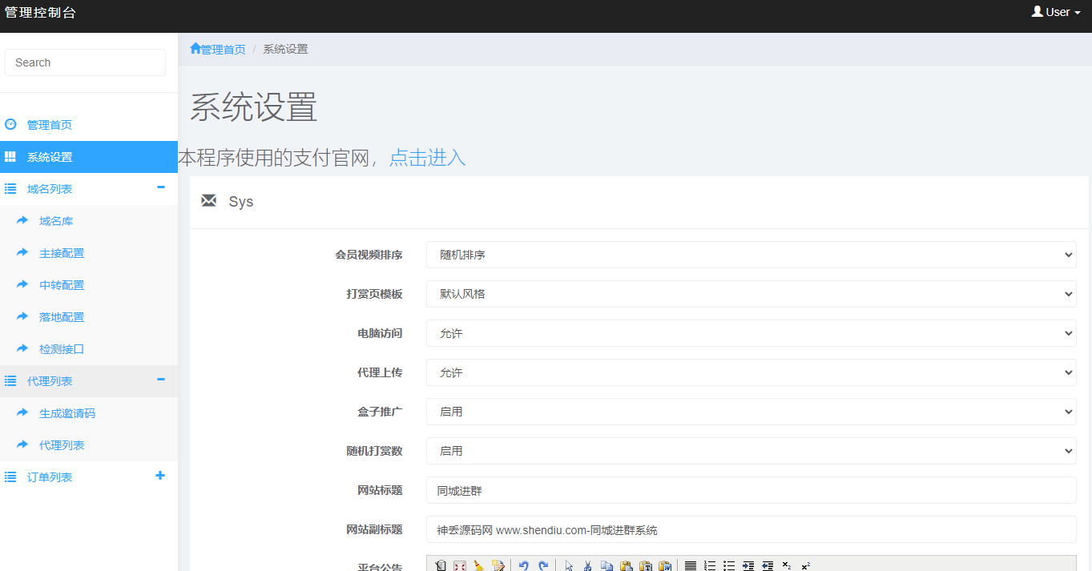This screenshot has width=1092, height=571.
Task: Apply subscript formatting in the editor
Action: [x=788, y=565]
